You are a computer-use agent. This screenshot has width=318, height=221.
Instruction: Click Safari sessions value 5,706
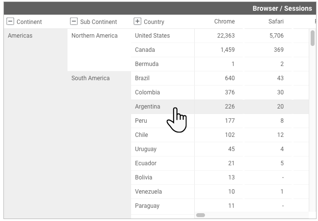pyautogui.click(x=276, y=36)
